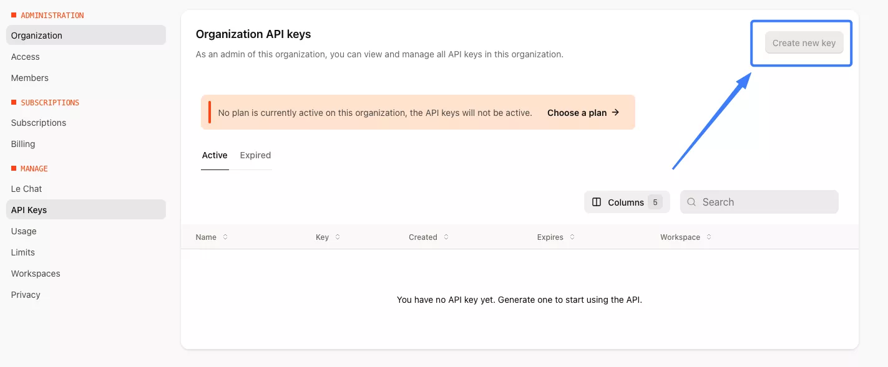Open Billing in the sidebar
This screenshot has width=888, height=367.
[x=23, y=144]
